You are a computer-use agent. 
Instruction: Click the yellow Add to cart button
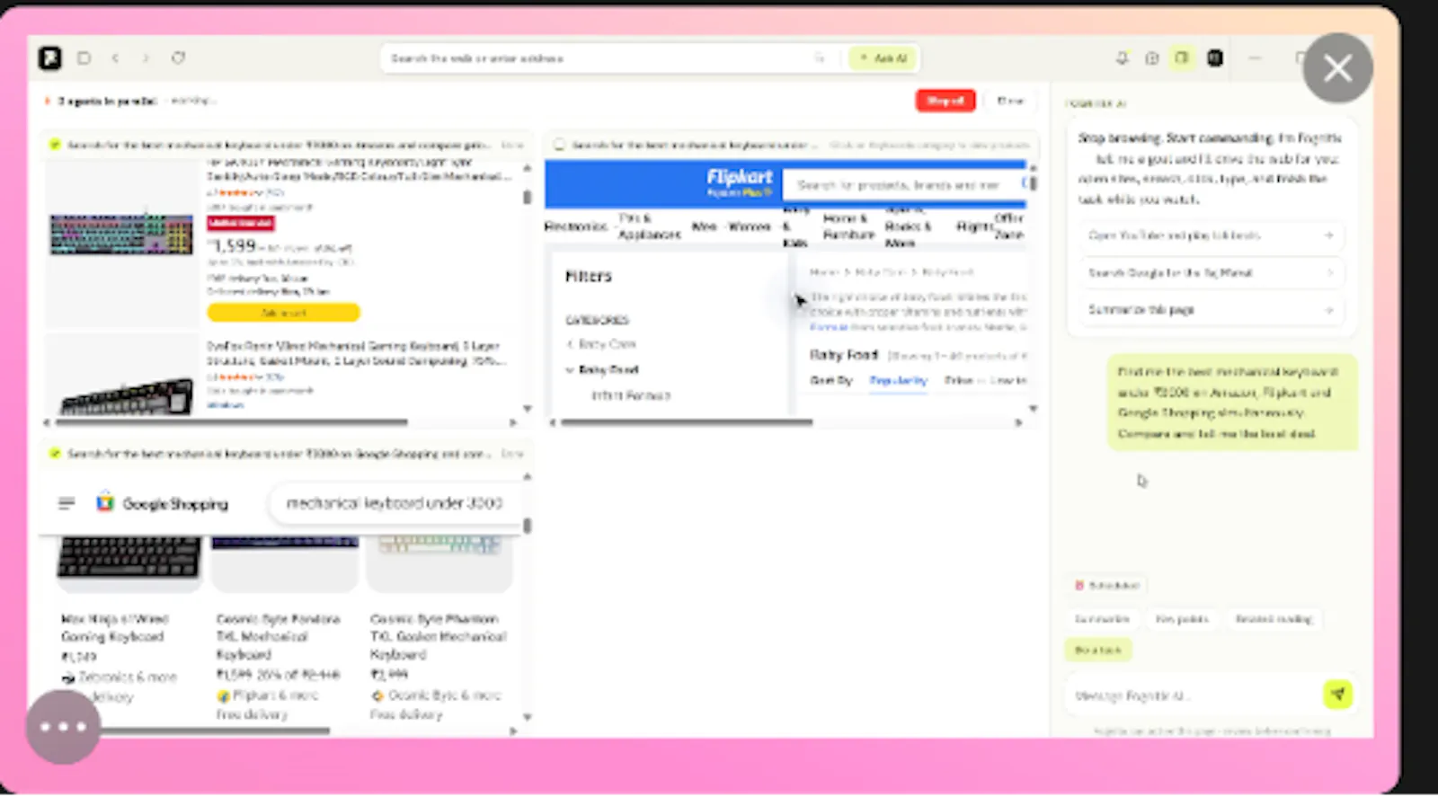(283, 313)
